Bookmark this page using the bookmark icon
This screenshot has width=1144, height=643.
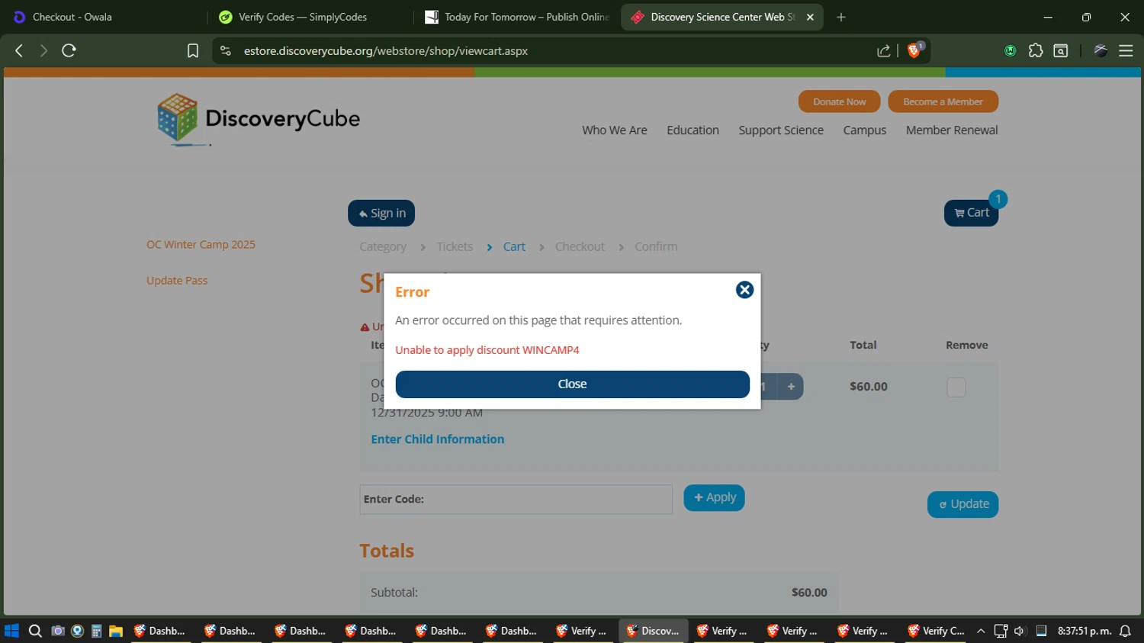pos(193,50)
